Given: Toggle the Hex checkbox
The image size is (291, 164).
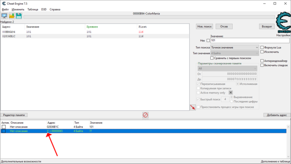Looking at the screenshot, I should pyautogui.click(x=208, y=40).
